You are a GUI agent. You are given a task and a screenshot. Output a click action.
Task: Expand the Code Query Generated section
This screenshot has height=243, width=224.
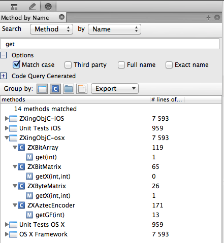[x=4, y=76]
